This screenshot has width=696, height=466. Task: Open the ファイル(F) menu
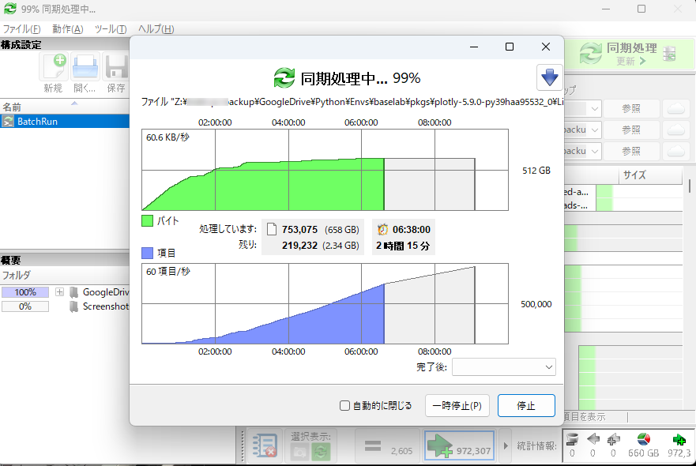[x=21, y=29]
